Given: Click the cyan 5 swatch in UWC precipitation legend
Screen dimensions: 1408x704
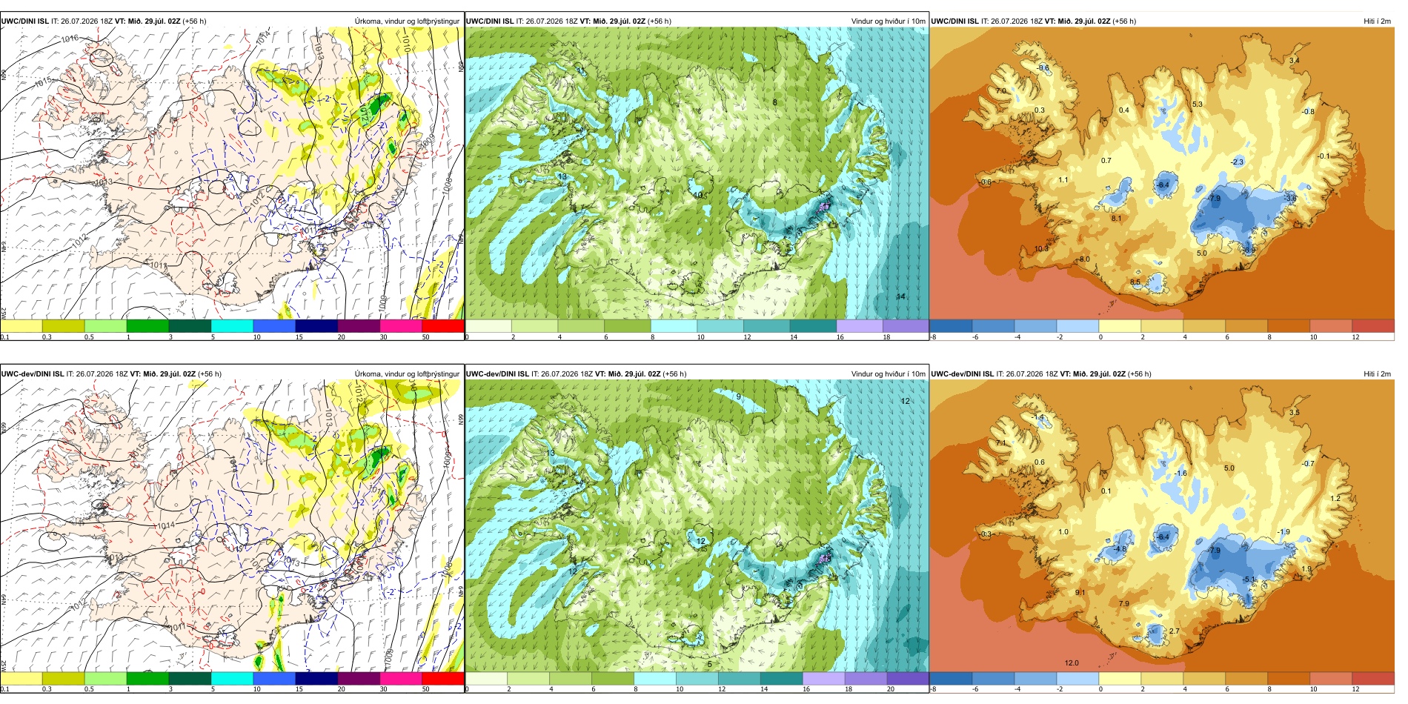Looking at the screenshot, I should tap(232, 325).
